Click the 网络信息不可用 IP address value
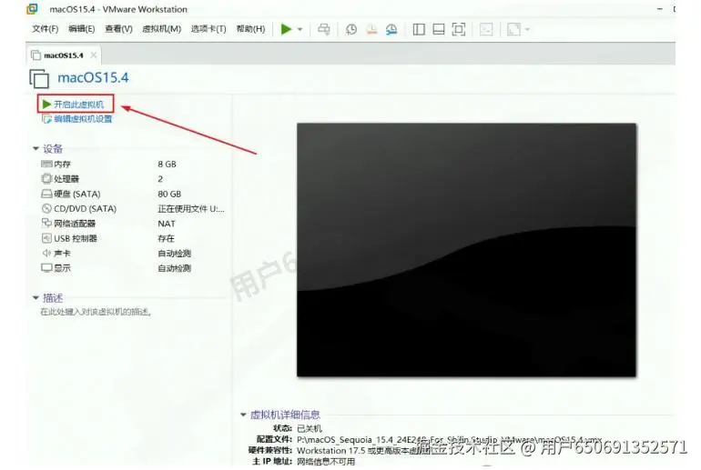701x470 pixels. coord(326,461)
